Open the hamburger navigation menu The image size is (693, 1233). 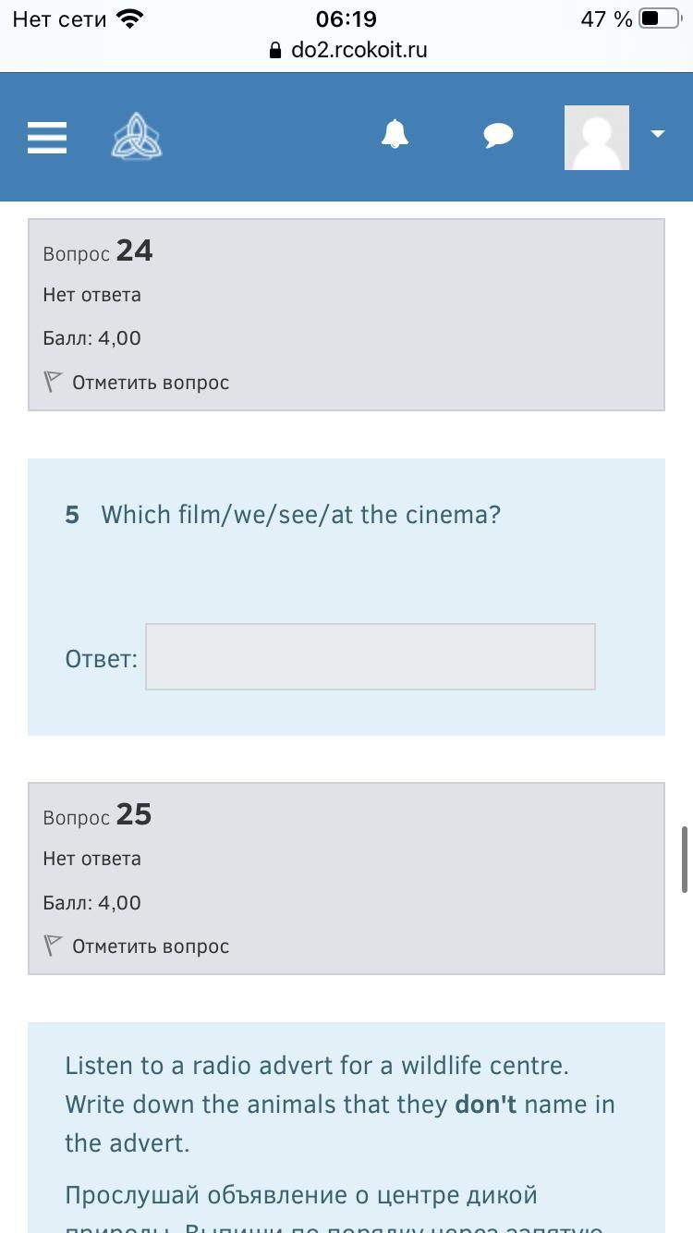coord(47,138)
